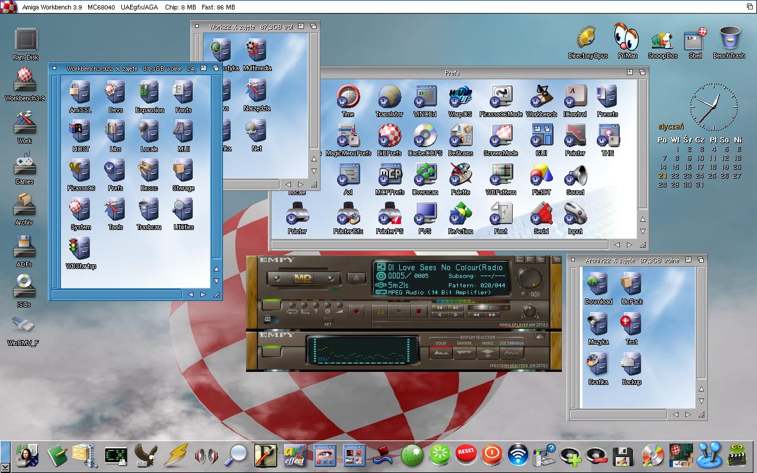Stop playback with red square button
This screenshot has width=757, height=473.
point(419,311)
